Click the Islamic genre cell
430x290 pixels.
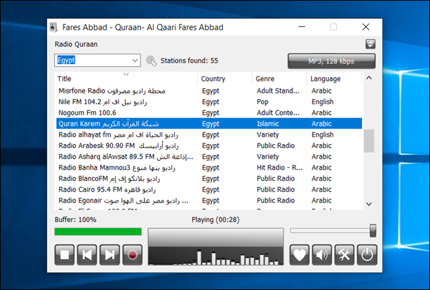coord(268,124)
